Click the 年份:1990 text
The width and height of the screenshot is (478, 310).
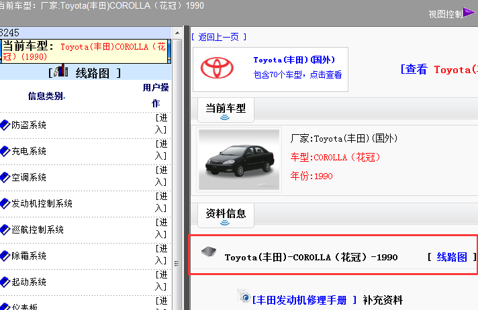click(x=312, y=176)
